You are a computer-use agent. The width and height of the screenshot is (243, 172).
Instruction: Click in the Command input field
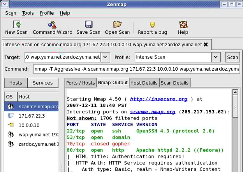pos(136,69)
